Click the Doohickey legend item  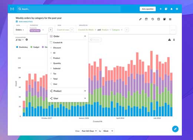pyautogui.click(x=22, y=47)
